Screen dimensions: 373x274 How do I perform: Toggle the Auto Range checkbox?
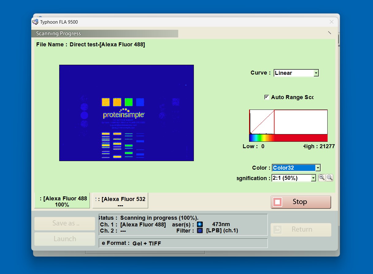tap(267, 97)
